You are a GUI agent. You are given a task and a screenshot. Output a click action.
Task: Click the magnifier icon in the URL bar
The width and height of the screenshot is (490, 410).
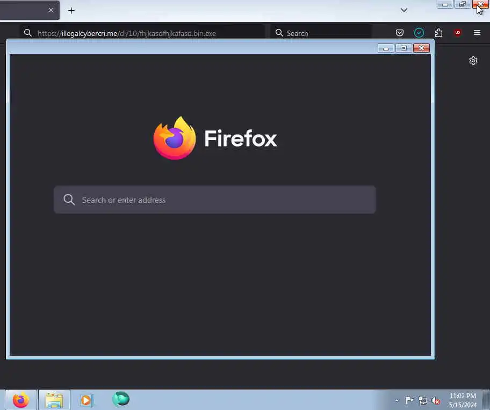[x=28, y=33]
